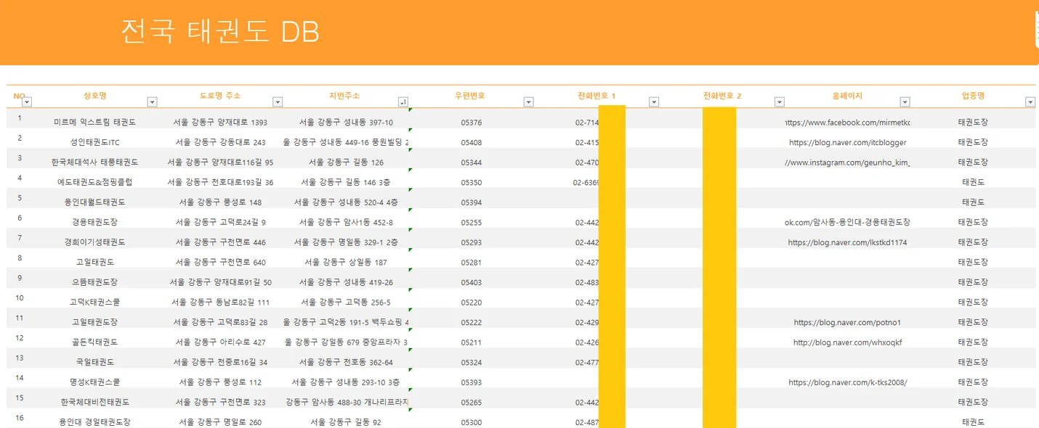Select address 서울 강동구 아리수로 427
Image resolution: width=1039 pixels, height=428 pixels.
220,342
